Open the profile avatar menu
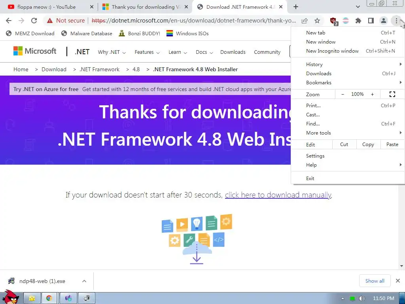This screenshot has width=405, height=304. click(x=384, y=21)
